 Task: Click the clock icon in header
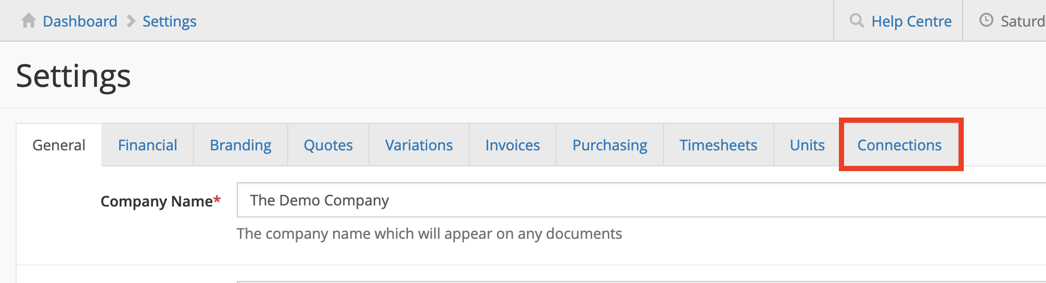(x=986, y=20)
